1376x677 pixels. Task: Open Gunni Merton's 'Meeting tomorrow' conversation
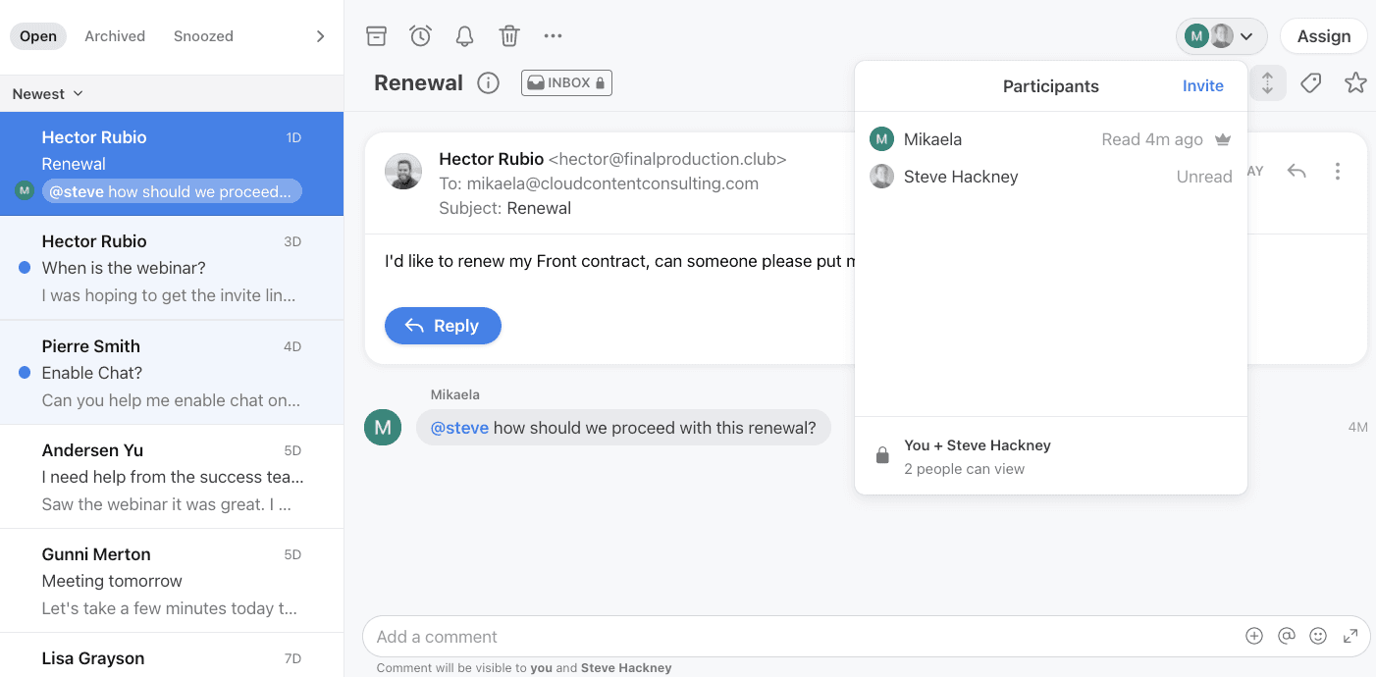(x=172, y=581)
